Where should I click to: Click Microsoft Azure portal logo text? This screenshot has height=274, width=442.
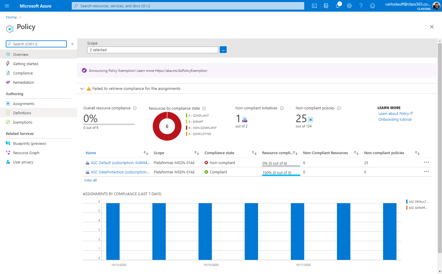point(35,6)
